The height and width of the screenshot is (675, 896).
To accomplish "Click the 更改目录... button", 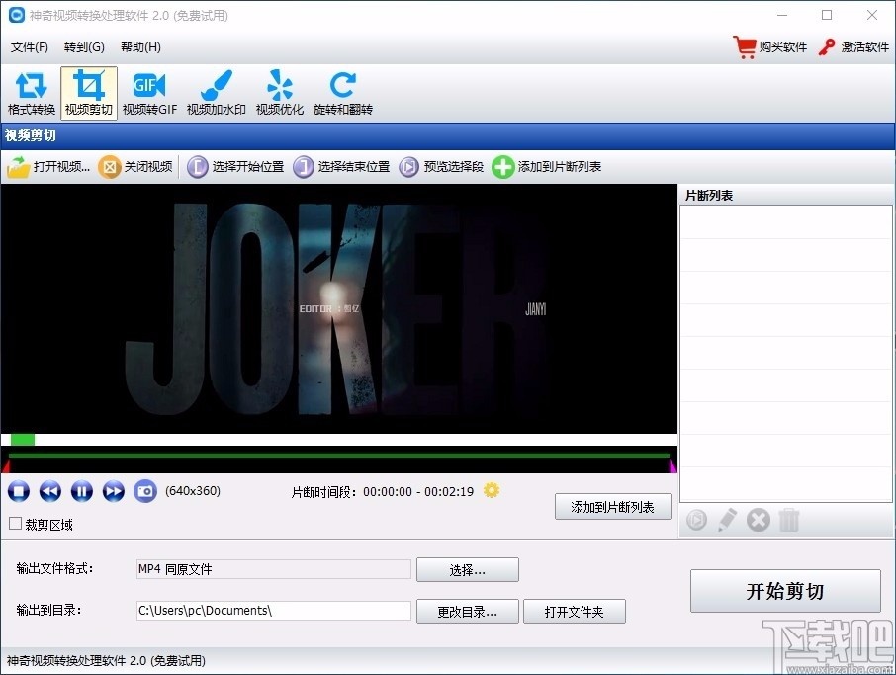I will point(468,612).
